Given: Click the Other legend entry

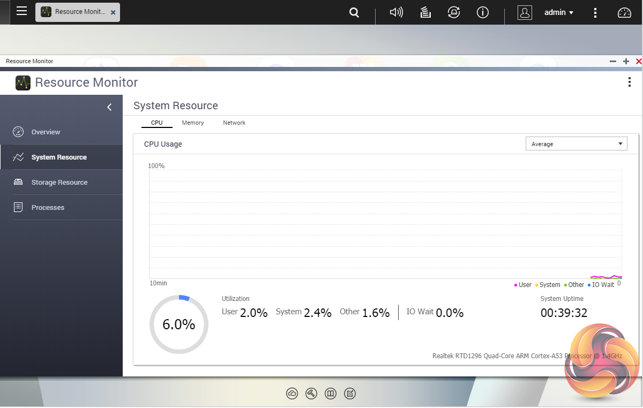Looking at the screenshot, I should pos(574,285).
